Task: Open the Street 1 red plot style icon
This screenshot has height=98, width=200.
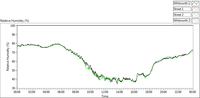Action: click(195, 9)
